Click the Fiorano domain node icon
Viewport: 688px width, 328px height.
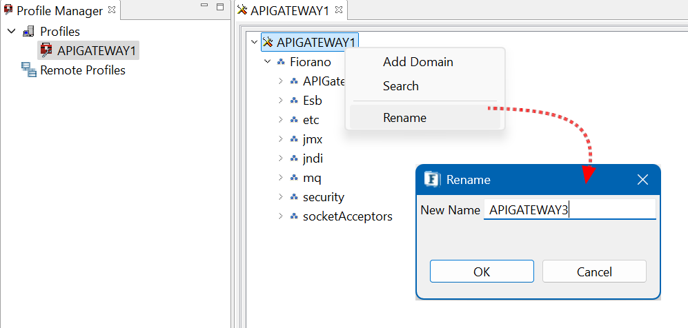pos(282,62)
